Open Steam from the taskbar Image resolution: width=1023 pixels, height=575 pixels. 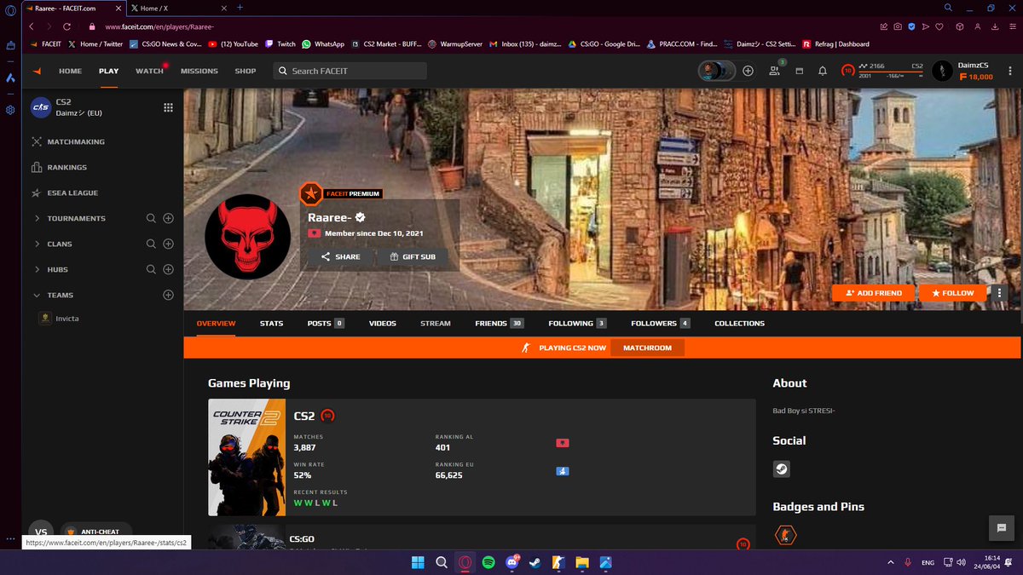coord(535,562)
